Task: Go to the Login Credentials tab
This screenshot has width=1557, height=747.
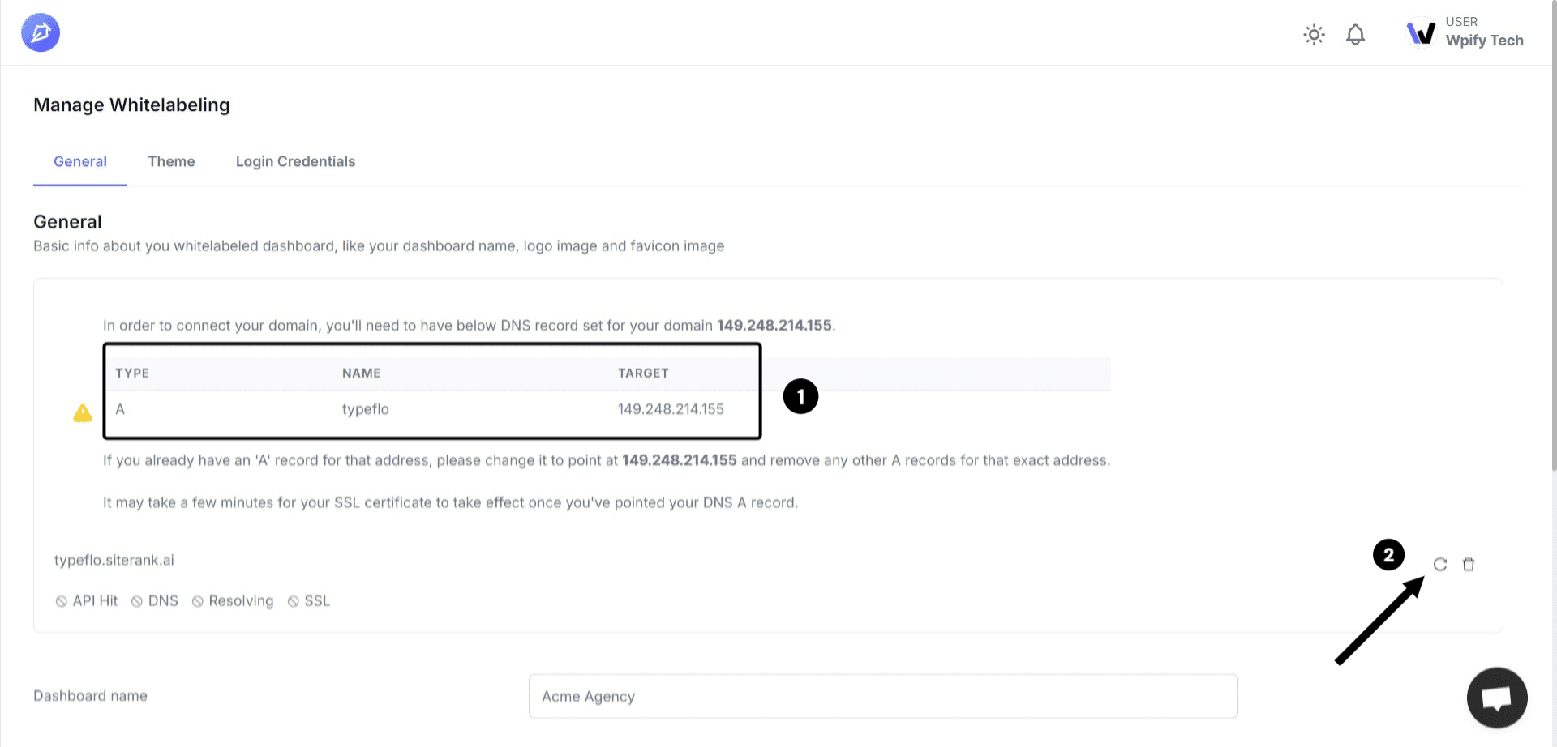Action: 295,161
